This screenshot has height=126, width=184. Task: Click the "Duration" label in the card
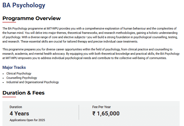[x=16, y=107]
